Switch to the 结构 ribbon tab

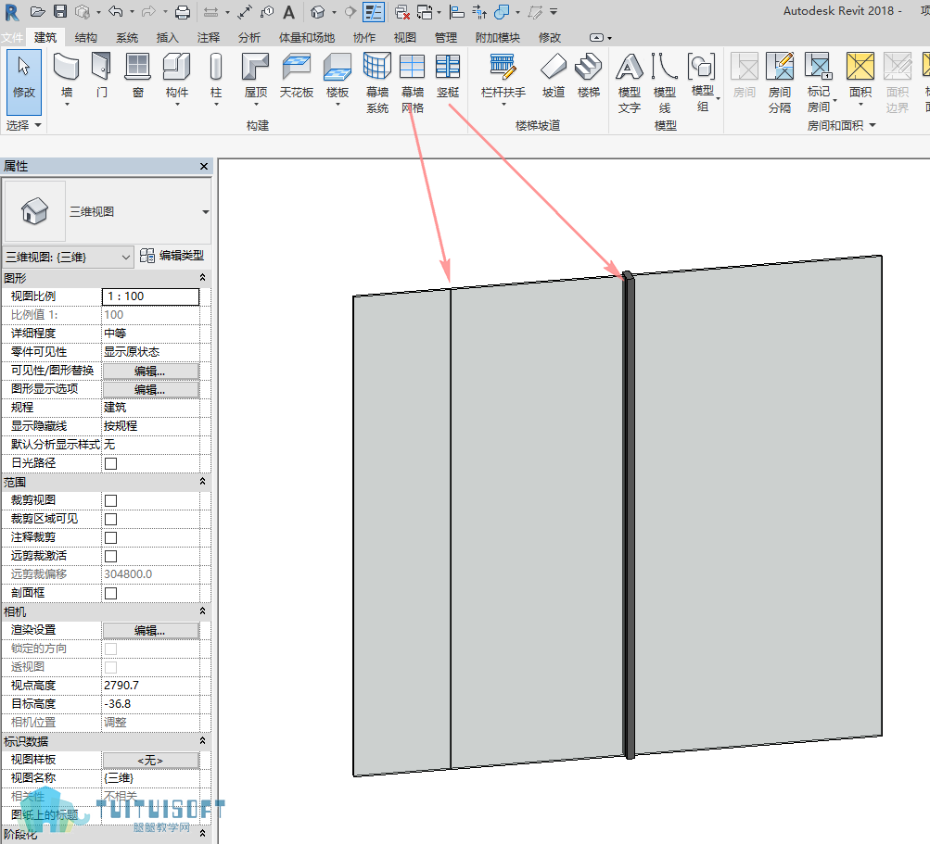tap(86, 38)
